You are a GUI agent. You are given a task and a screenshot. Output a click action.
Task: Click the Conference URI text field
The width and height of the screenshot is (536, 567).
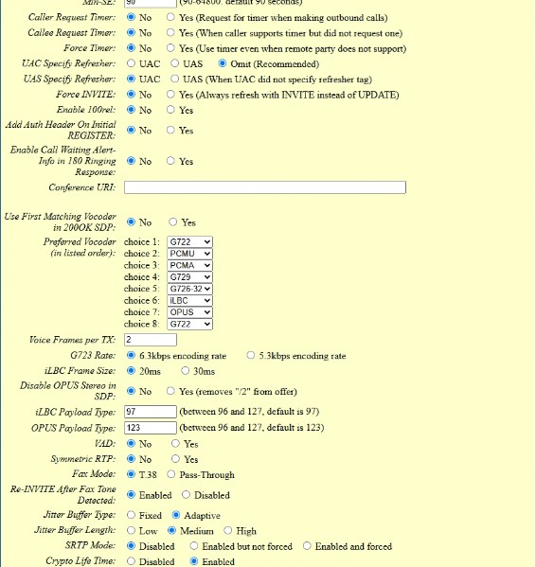coord(265,187)
